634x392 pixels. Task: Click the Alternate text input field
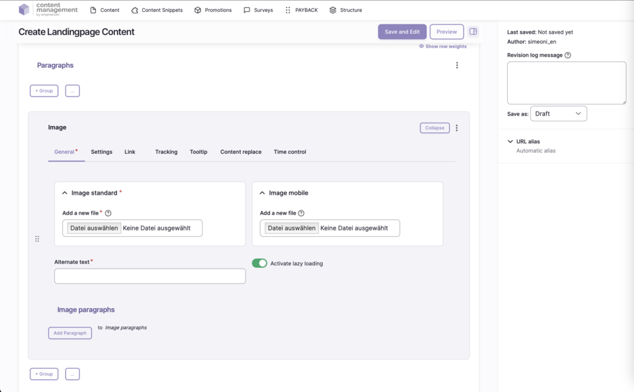click(150, 276)
